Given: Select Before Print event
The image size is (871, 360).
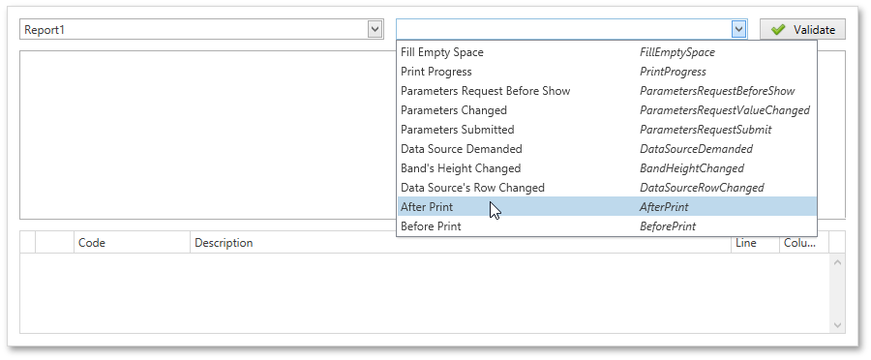Looking at the screenshot, I should tap(607, 226).
